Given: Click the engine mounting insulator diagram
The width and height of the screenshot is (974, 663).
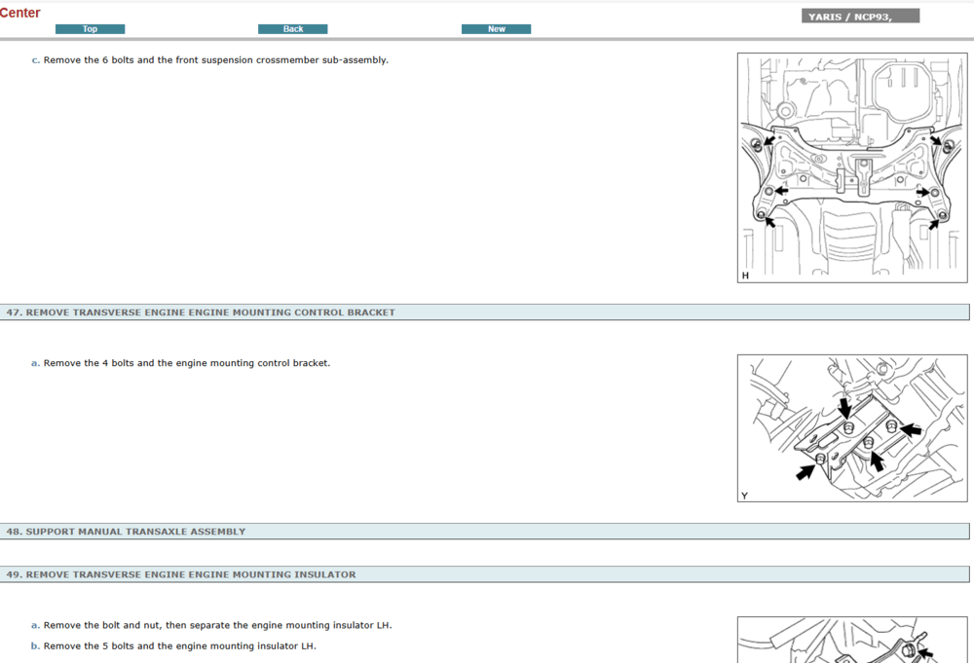Looking at the screenshot, I should [852, 643].
